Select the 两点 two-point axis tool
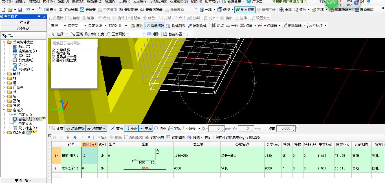The image size is (385, 183). [x=217, y=26]
